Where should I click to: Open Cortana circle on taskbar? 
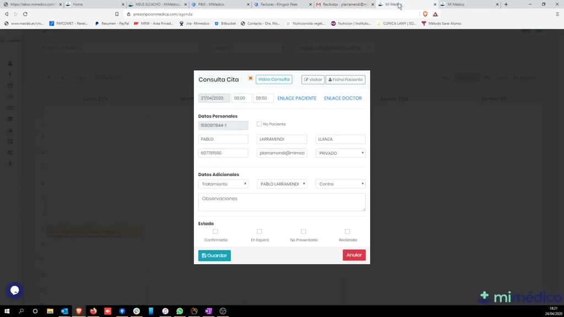coord(35,311)
